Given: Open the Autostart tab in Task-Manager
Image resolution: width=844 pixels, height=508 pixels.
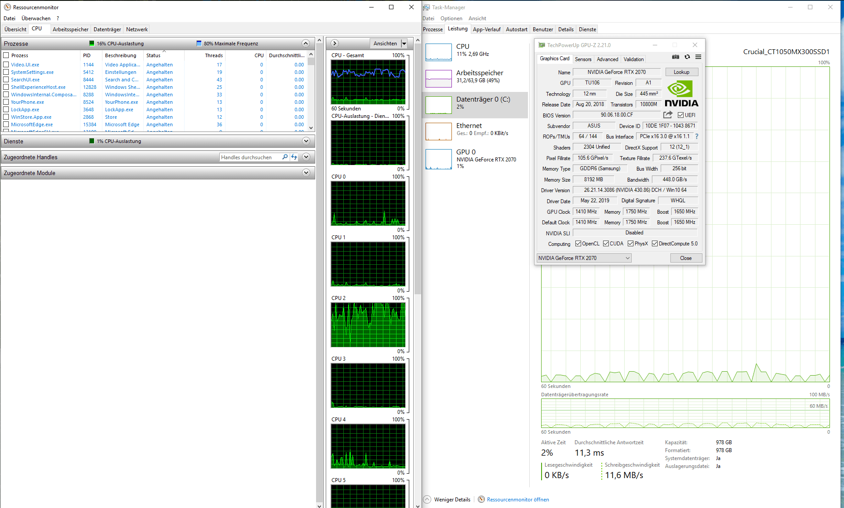Looking at the screenshot, I should (x=517, y=29).
